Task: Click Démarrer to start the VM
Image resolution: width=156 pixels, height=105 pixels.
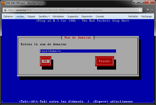Action: click(8, 17)
